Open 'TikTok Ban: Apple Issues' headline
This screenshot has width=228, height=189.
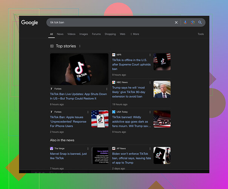point(68,122)
